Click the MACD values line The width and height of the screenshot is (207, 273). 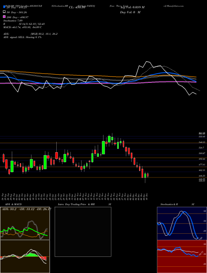pos(22,27)
